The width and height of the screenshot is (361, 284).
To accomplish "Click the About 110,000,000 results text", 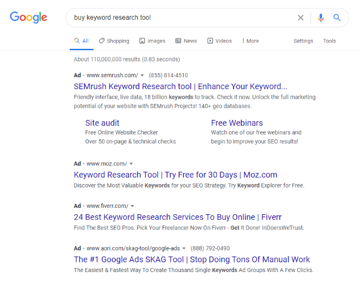I will (126, 59).
